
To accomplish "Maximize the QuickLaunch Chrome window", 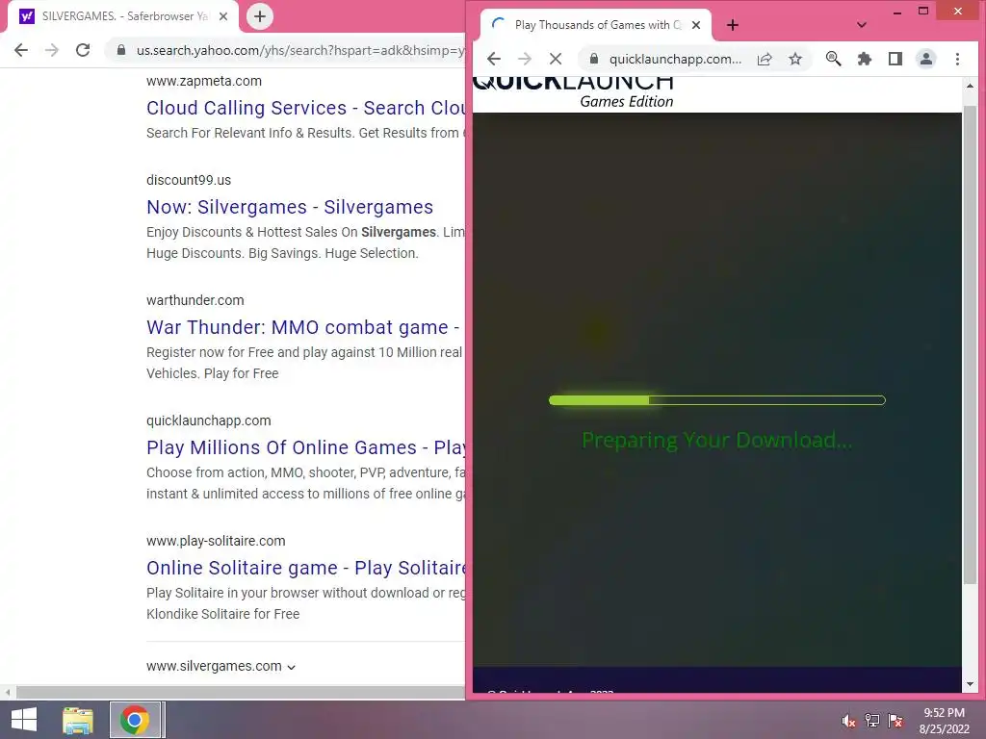I will tap(923, 11).
